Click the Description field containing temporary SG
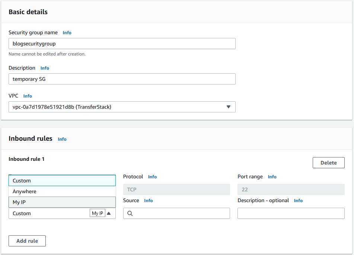 pyautogui.click(x=122, y=79)
